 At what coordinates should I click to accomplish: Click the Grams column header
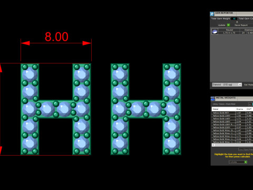240,109
